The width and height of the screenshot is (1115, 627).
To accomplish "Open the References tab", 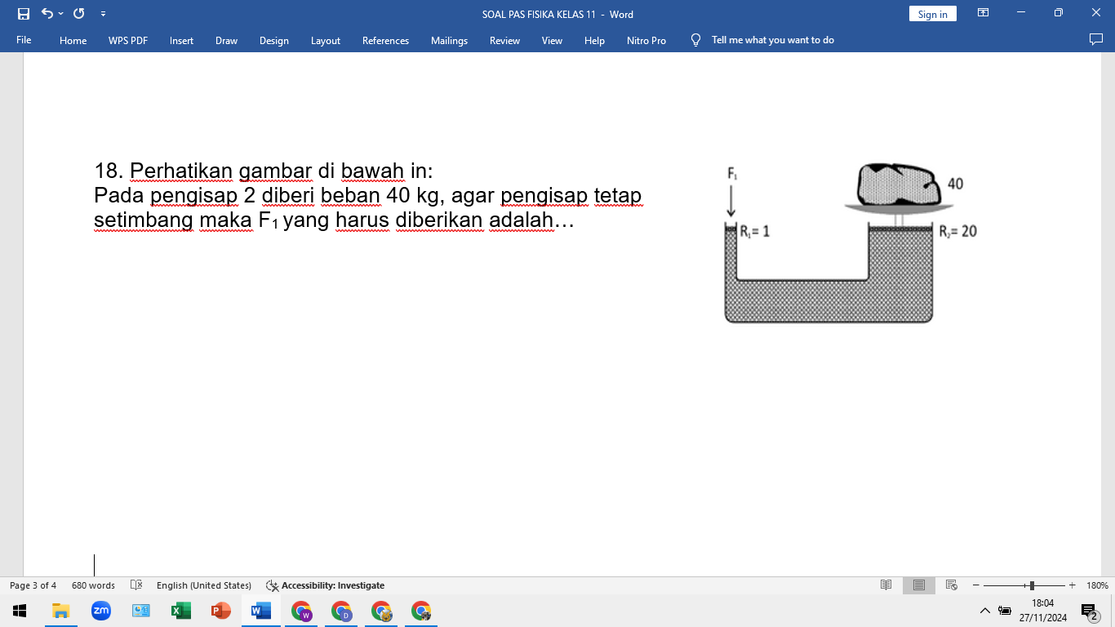I will pos(385,40).
